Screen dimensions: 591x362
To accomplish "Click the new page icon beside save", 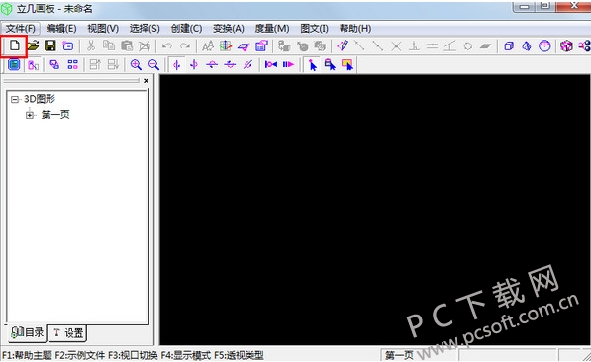I will click(x=68, y=45).
